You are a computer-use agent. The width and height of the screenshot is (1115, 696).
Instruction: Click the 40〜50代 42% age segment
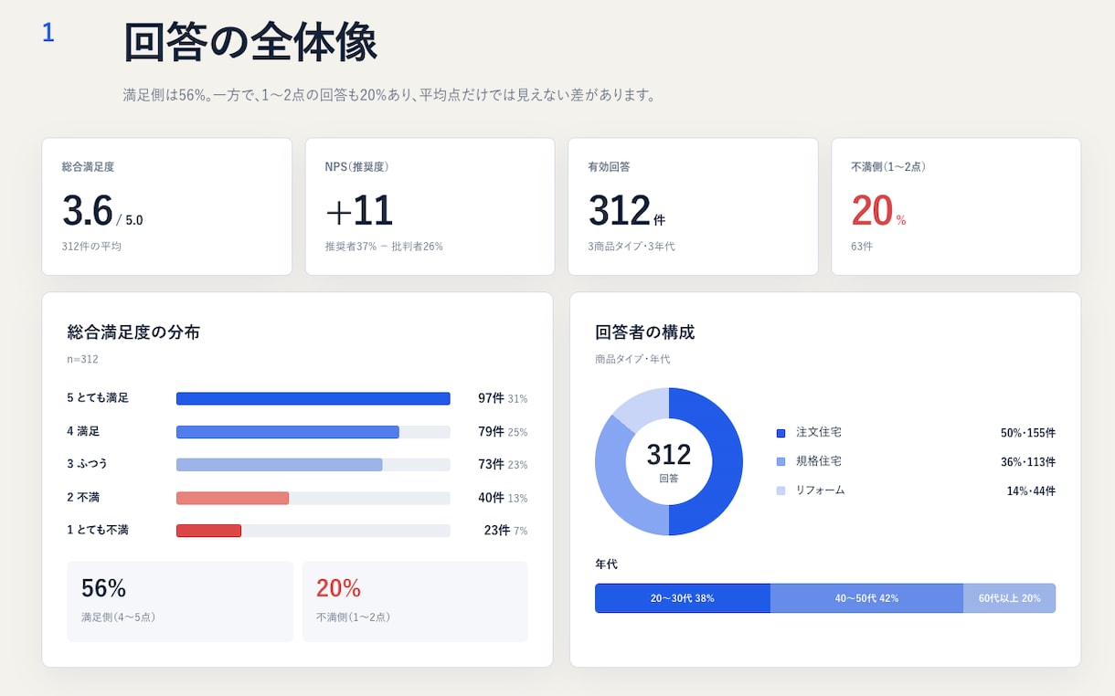click(866, 598)
